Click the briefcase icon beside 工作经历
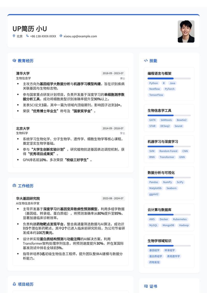Image resolution: width=207 pixels, height=293 pixels. click(x=14, y=186)
